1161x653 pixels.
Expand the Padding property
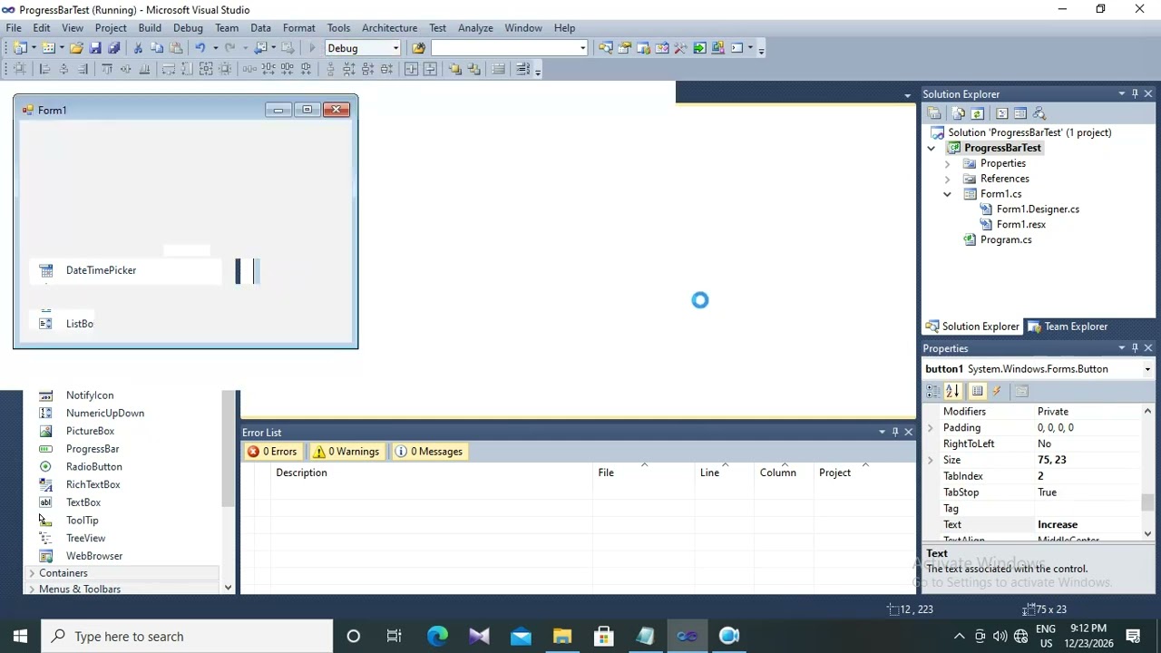coord(930,428)
